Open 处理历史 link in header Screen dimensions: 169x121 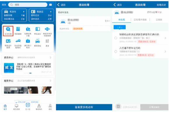[x=161, y=5]
